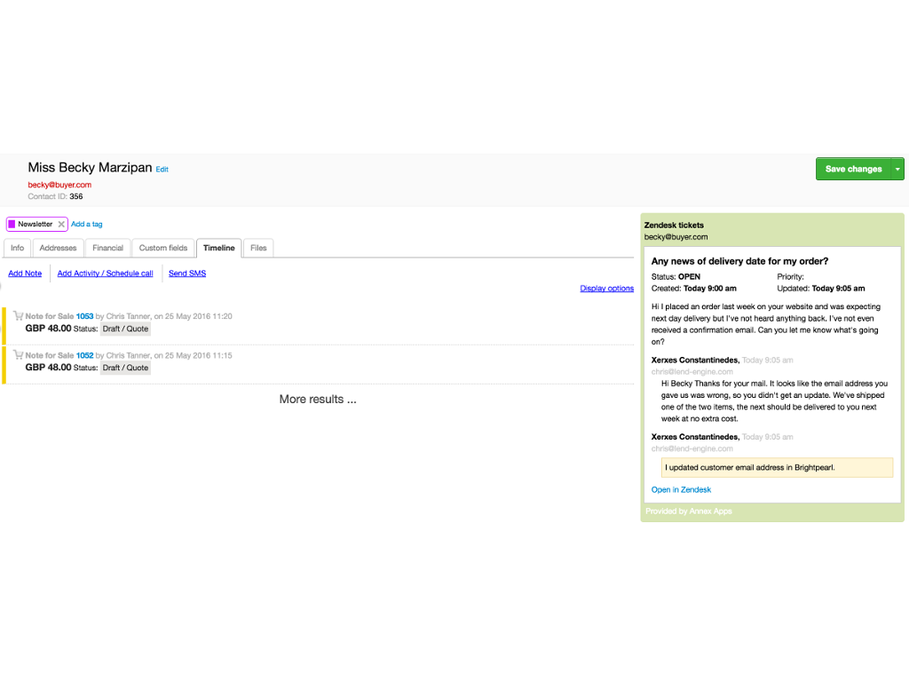The image size is (909, 682).
Task: Switch to the Info tab
Action: tap(17, 249)
